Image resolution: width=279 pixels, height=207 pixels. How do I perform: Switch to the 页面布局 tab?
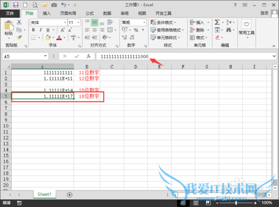(x=68, y=13)
